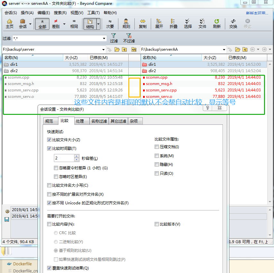Click the help question-mark button in 会话设置 dialog
274x273 pixels.
tap(207, 108)
